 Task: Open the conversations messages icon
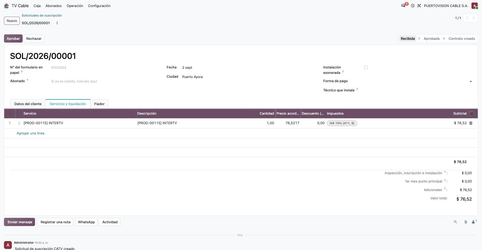coord(404,6)
